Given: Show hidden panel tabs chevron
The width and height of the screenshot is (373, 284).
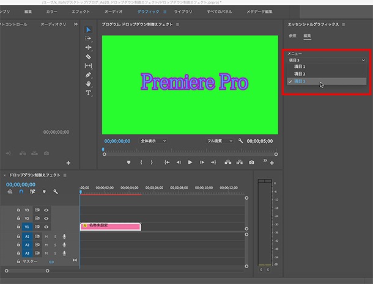Looking at the screenshot, I should coord(76,24).
